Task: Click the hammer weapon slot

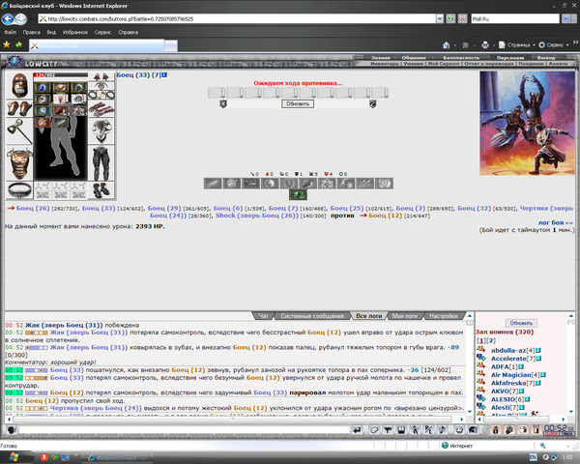Action: pos(19,131)
